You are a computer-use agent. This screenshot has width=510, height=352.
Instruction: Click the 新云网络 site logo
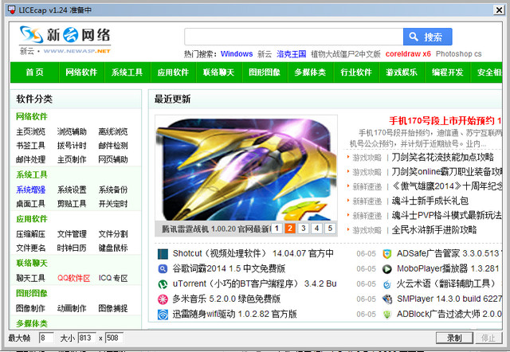click(65, 40)
